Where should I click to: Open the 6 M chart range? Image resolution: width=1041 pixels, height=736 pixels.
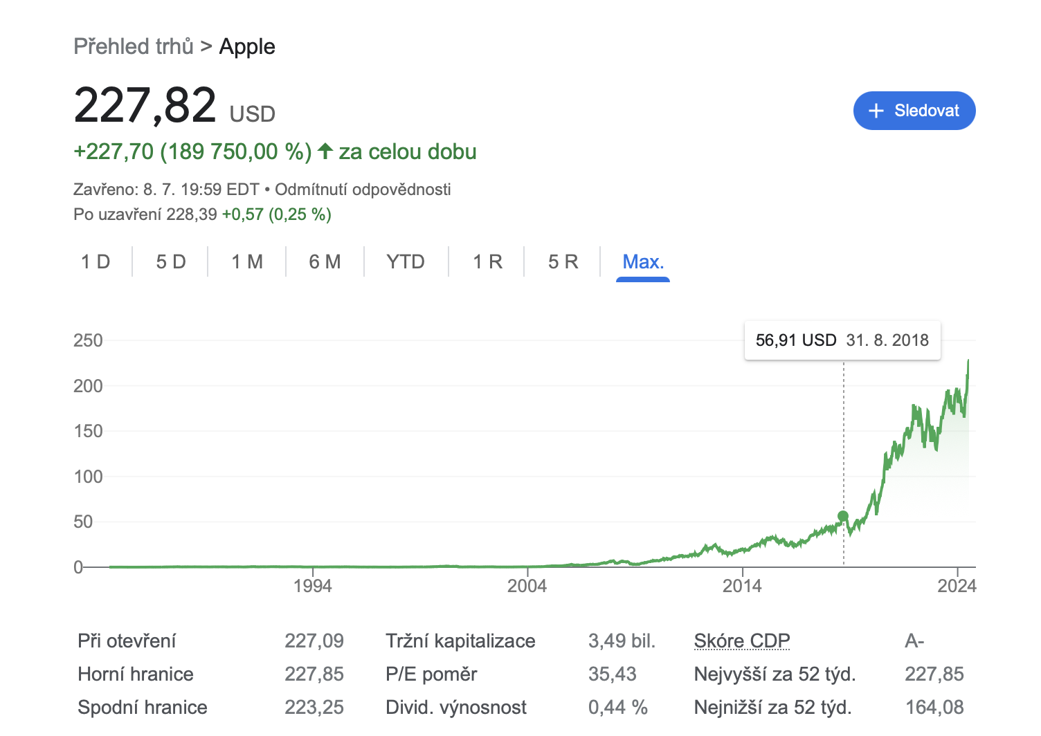click(x=325, y=262)
